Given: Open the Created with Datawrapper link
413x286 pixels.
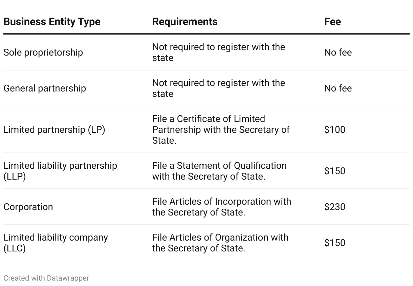Looking at the screenshot, I should [46, 278].
